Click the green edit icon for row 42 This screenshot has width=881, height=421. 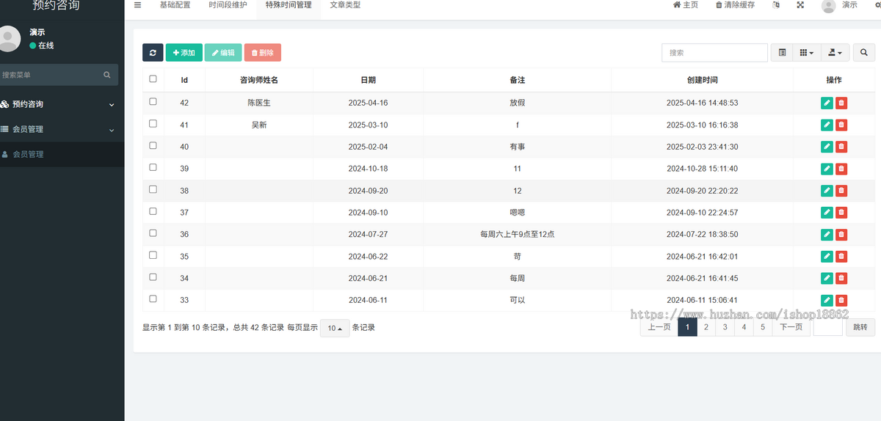coord(827,103)
